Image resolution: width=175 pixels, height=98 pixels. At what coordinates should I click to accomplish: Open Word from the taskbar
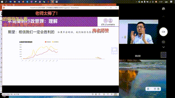coord(19,2)
